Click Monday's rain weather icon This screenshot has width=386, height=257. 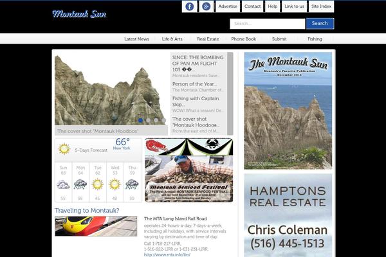pyautogui.click(x=80, y=184)
